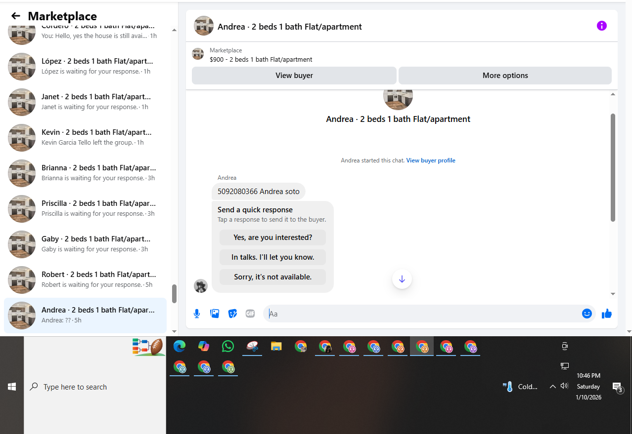
Task: Open the notification center icon
Action: 617,387
